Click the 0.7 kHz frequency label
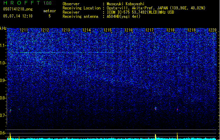Viewport: 220px width, 140px height. [3, 115]
